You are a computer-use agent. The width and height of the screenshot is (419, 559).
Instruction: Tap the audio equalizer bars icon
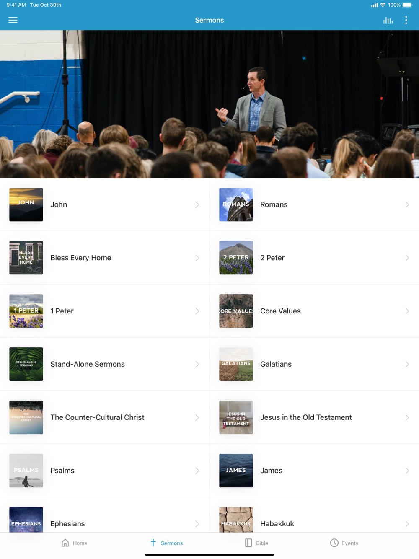point(388,20)
